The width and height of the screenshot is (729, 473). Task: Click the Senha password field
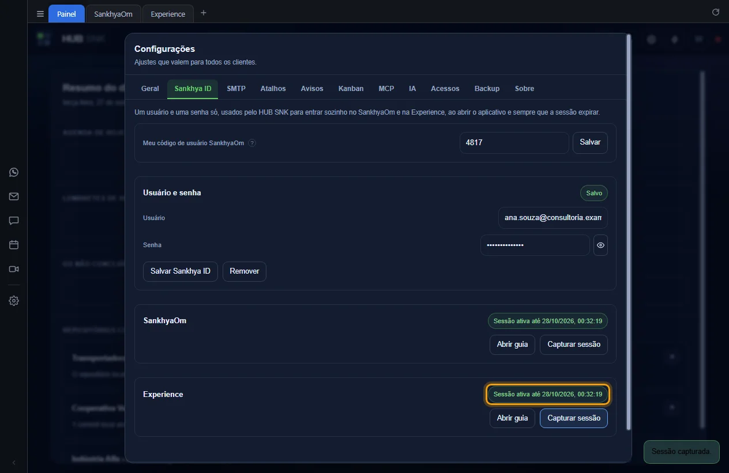click(x=535, y=245)
